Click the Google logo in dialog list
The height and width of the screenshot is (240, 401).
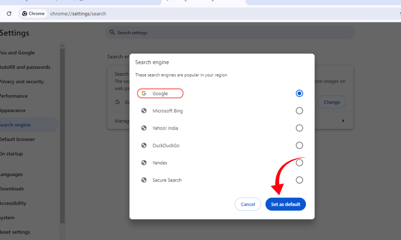[x=144, y=93]
